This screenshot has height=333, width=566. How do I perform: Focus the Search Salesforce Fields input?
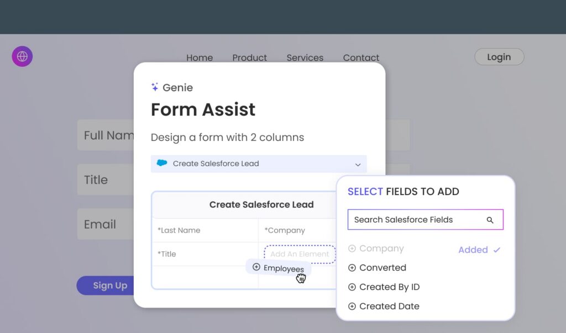pyautogui.click(x=417, y=220)
